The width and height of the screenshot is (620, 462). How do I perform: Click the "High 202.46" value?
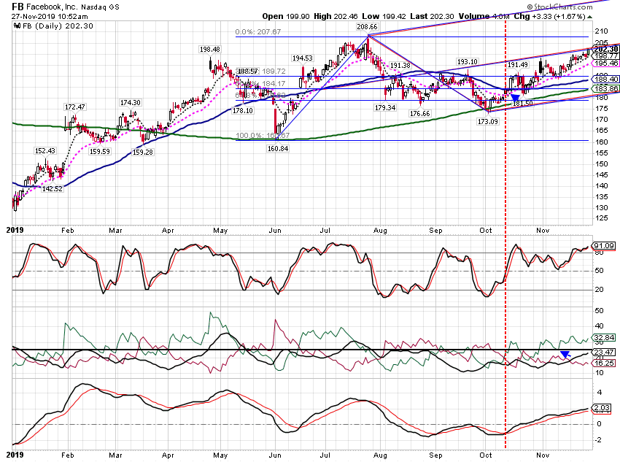(x=336, y=16)
